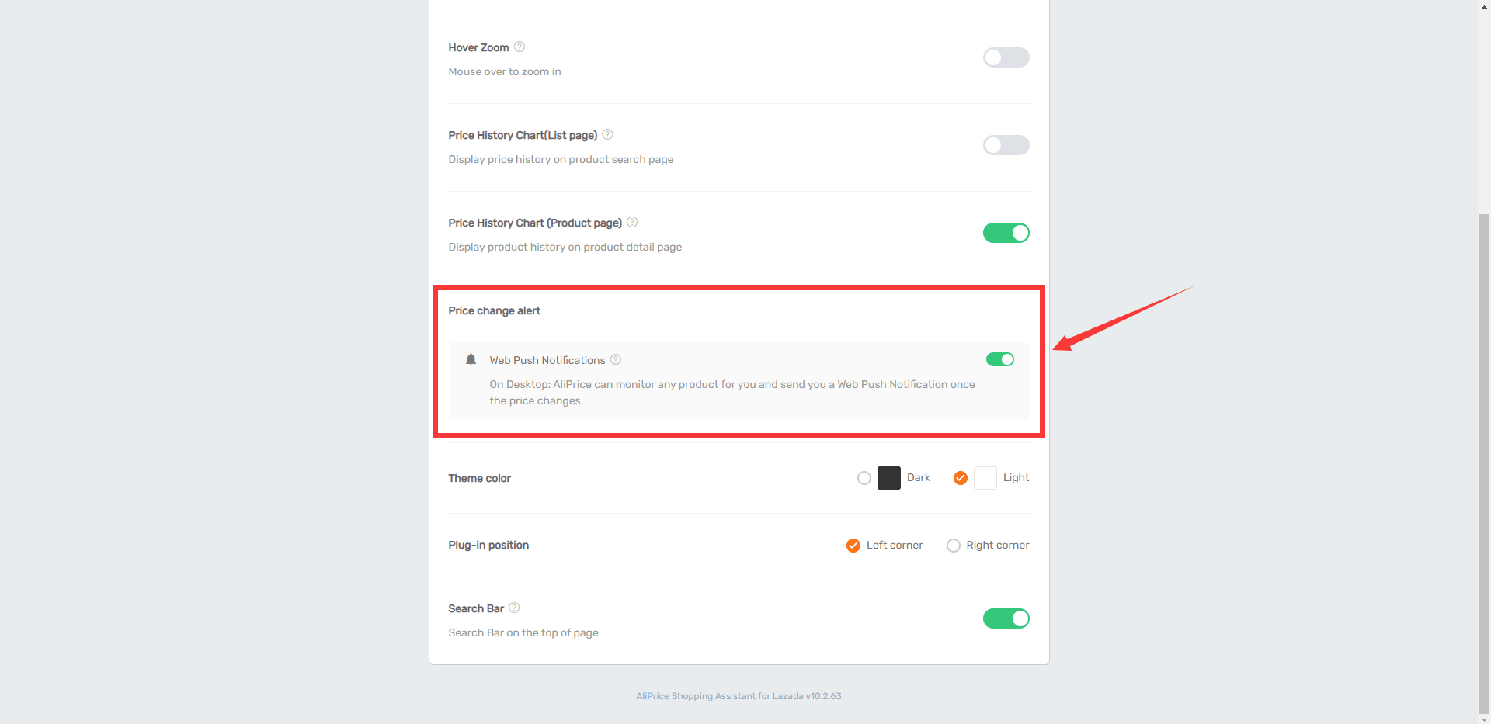Click the dark color swatch

coord(888,478)
